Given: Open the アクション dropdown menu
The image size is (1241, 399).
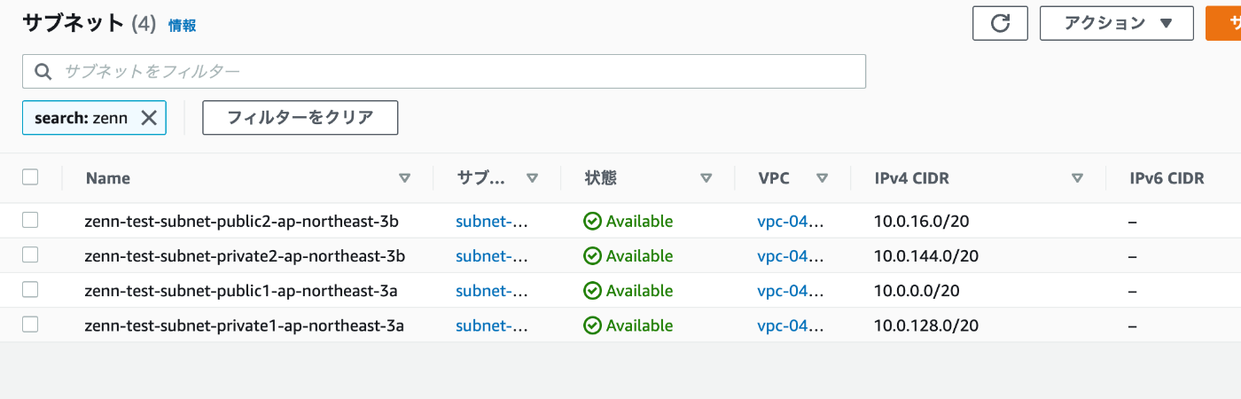Looking at the screenshot, I should pos(1117,24).
